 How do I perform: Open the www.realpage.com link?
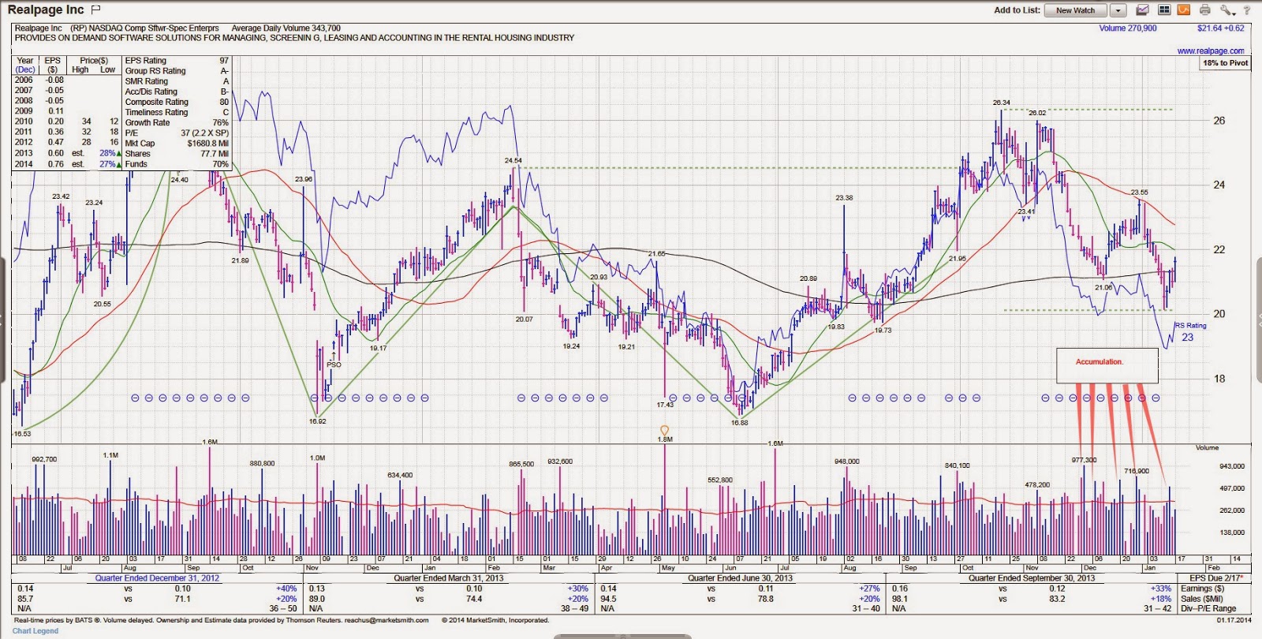[1211, 50]
